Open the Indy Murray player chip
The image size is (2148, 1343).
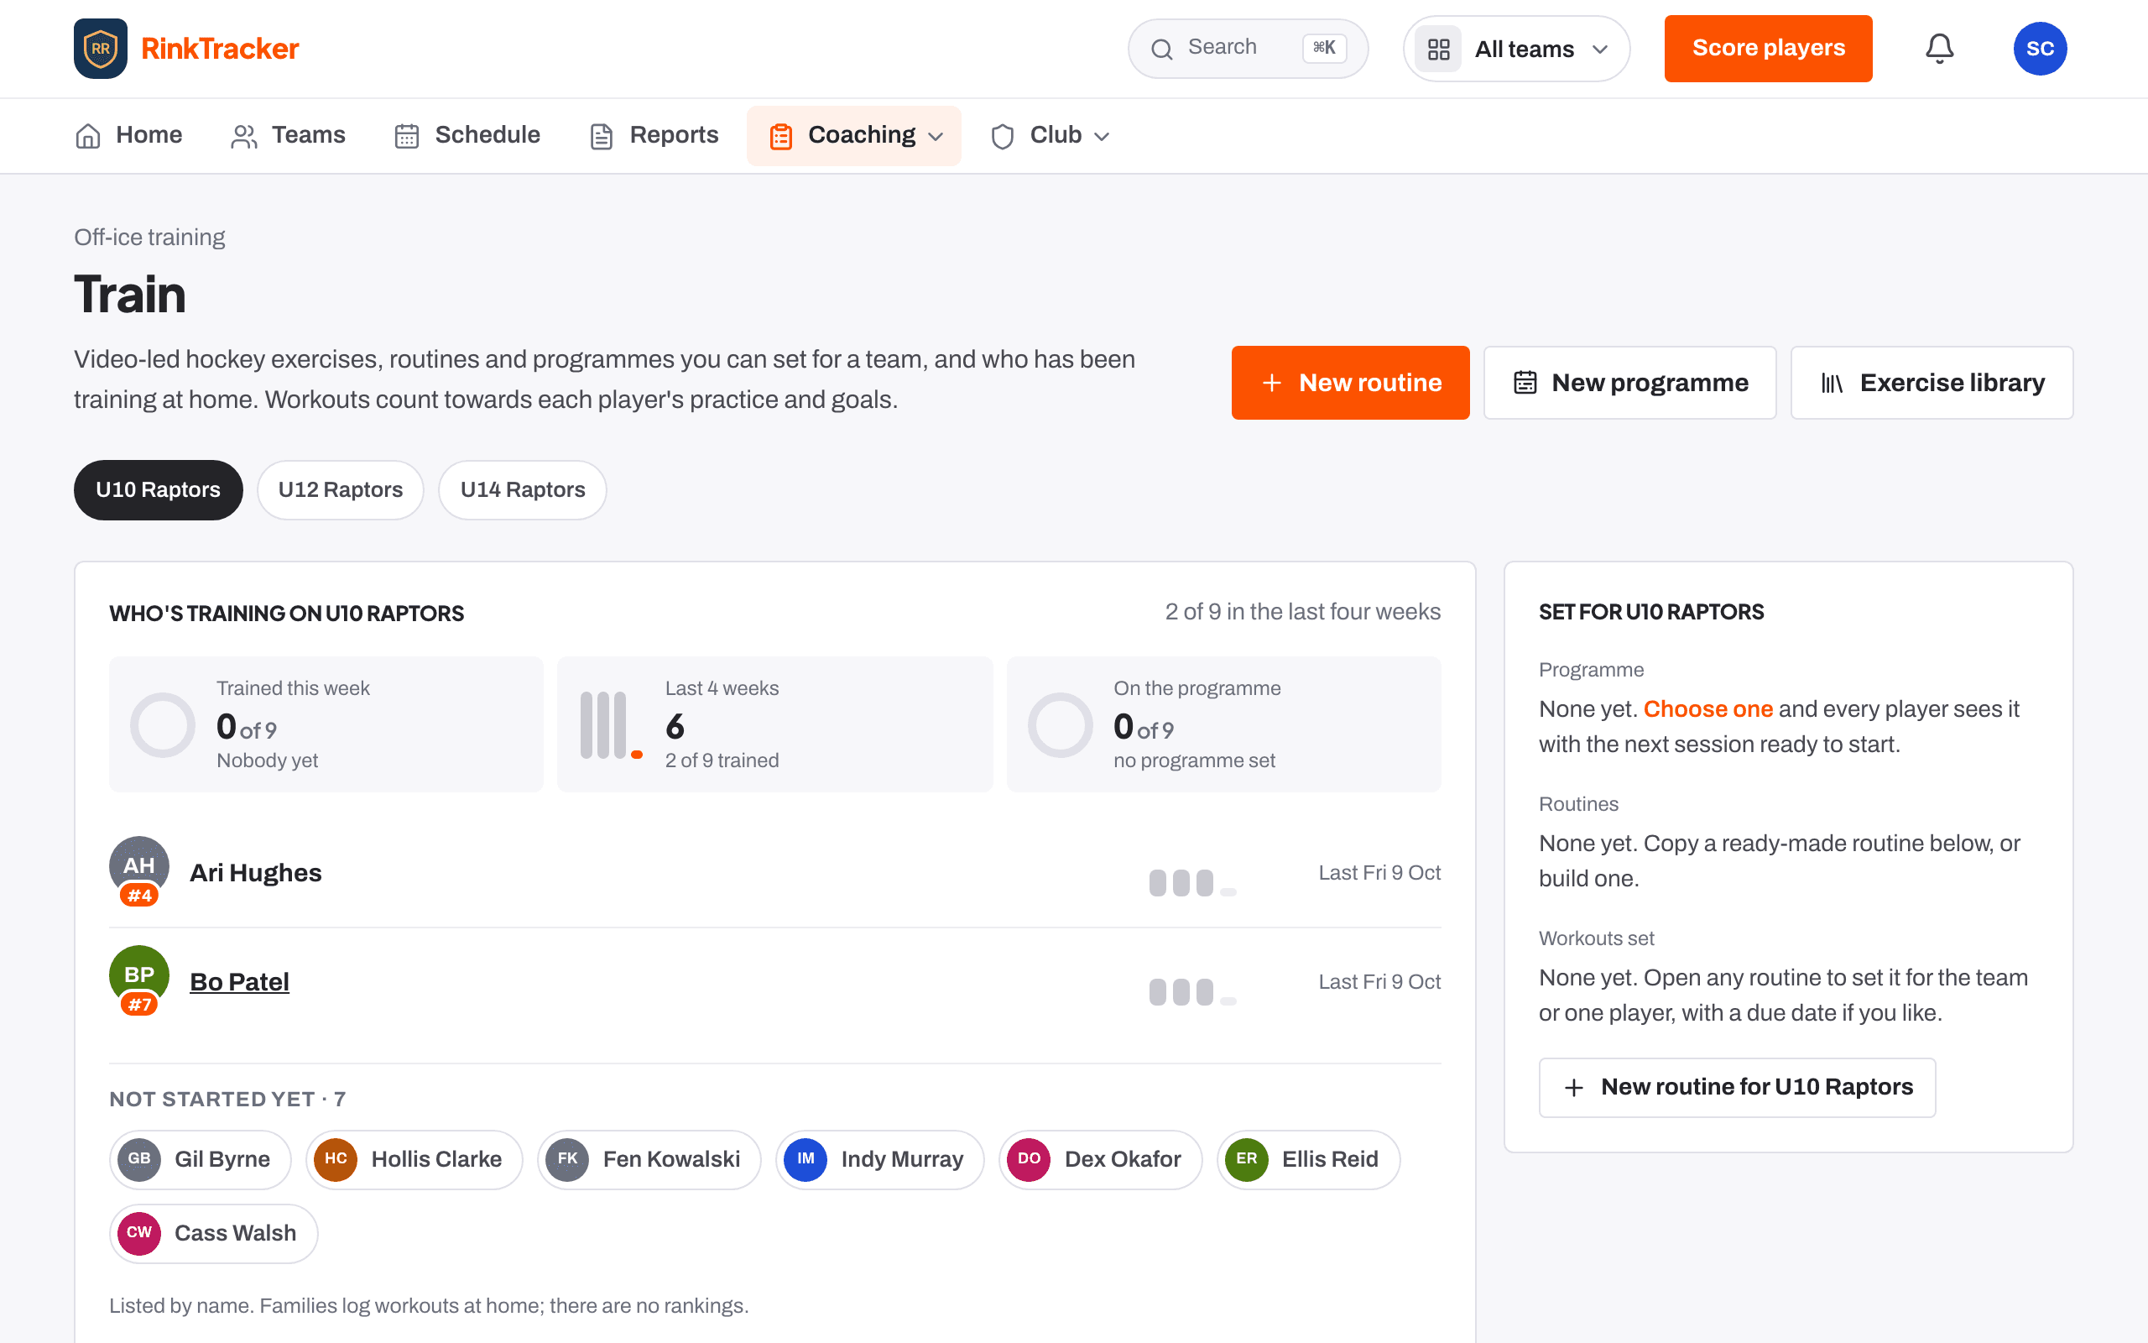879,1159
